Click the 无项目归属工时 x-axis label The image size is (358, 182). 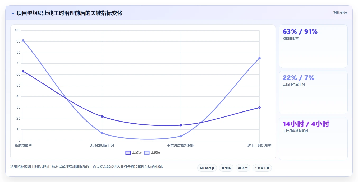coord(102,146)
